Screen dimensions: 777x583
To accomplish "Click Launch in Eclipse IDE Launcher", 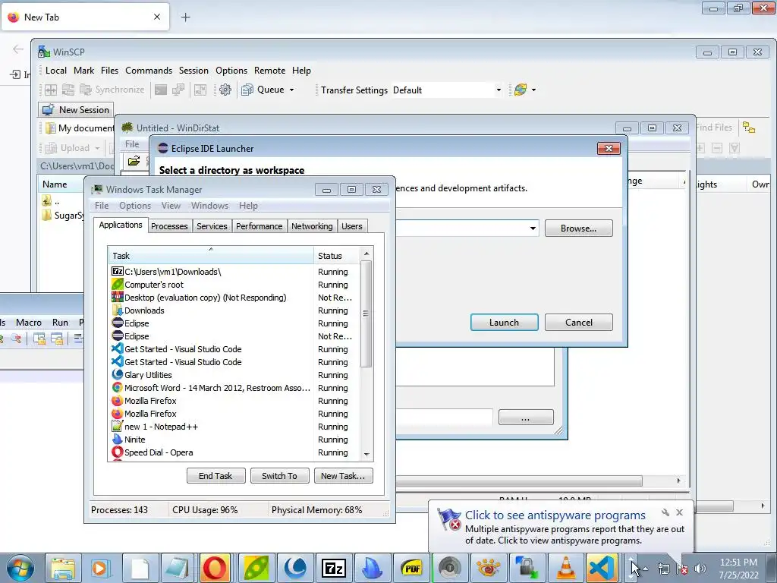I will click(504, 322).
